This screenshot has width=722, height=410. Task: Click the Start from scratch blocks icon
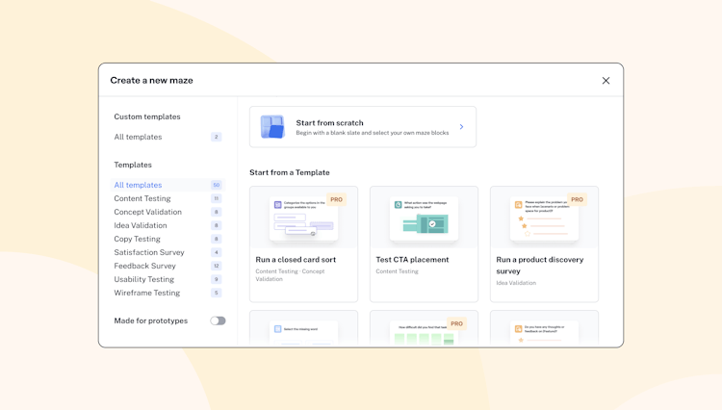pyautogui.click(x=272, y=126)
